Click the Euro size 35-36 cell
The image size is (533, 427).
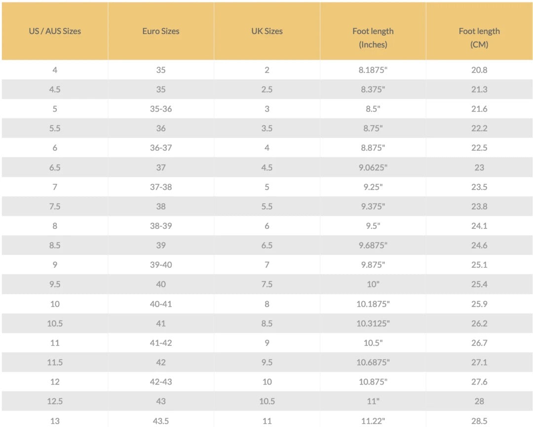coord(161,109)
